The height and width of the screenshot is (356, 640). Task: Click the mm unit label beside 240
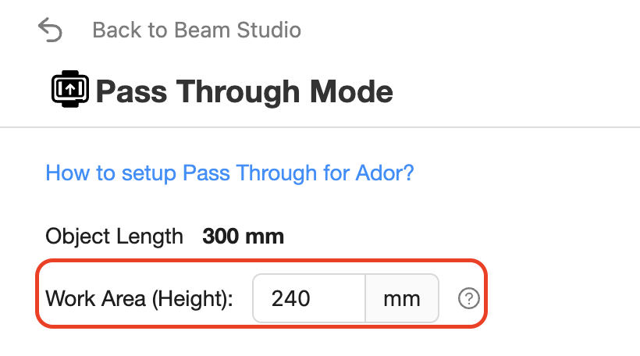point(402,299)
